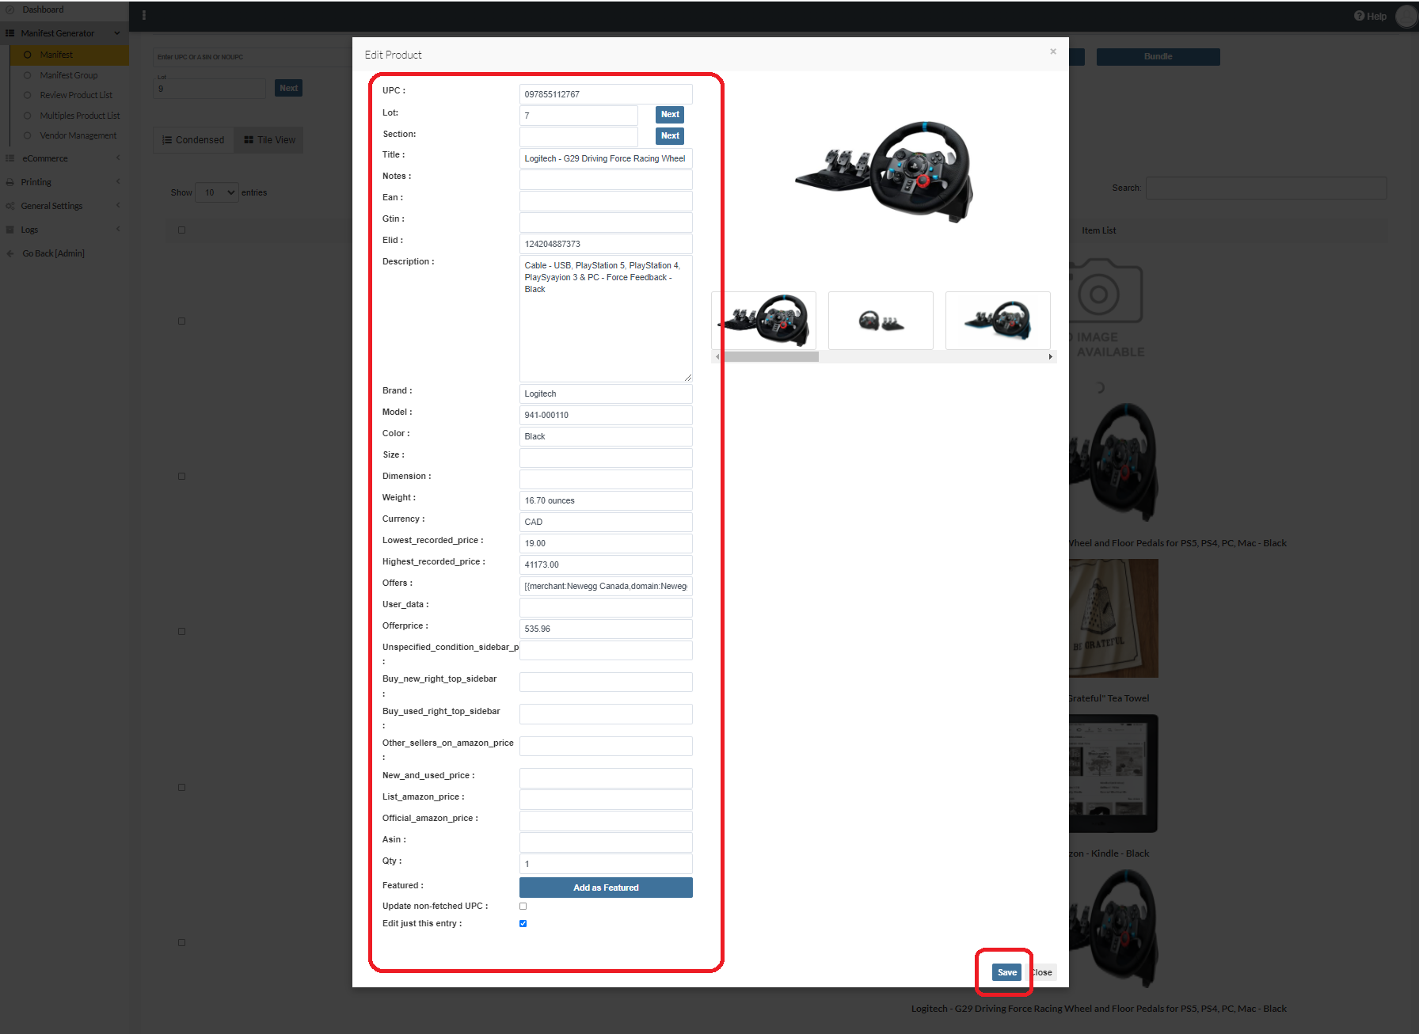Image resolution: width=1419 pixels, height=1034 pixels.
Task: Click the thumbnail strip horizontal scrollbar
Action: pos(771,357)
